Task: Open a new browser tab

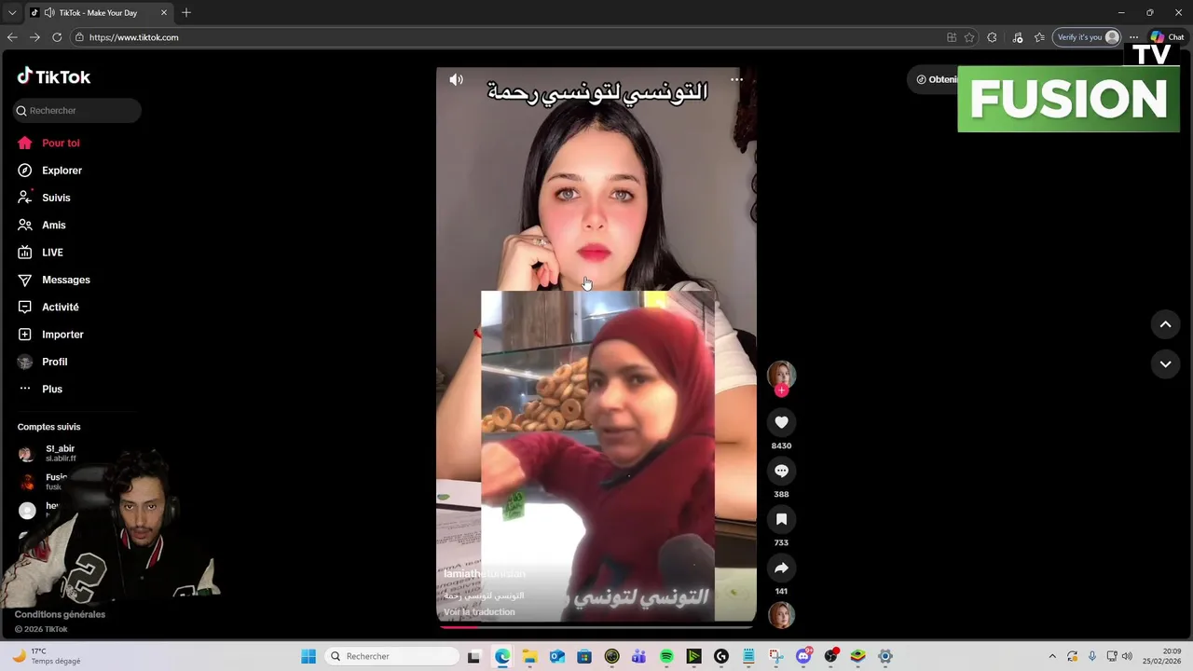Action: coord(186,13)
